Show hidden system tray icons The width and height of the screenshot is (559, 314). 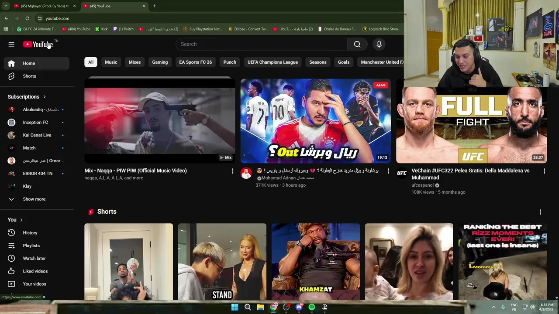pyautogui.click(x=494, y=307)
